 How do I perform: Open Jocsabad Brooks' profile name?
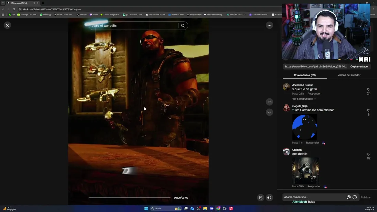coord(302,85)
